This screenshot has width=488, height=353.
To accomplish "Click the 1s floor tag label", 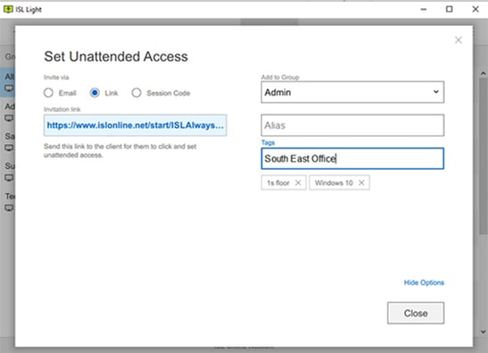I will pyautogui.click(x=278, y=182).
